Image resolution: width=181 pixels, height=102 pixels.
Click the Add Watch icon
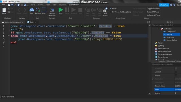click(105, 10)
